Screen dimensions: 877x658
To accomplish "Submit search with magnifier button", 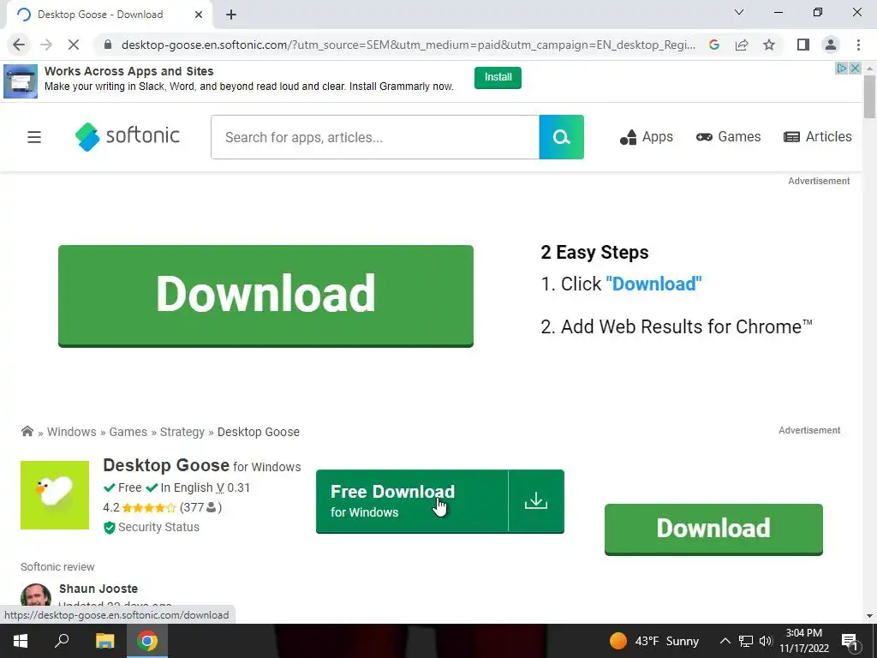I will click(562, 137).
